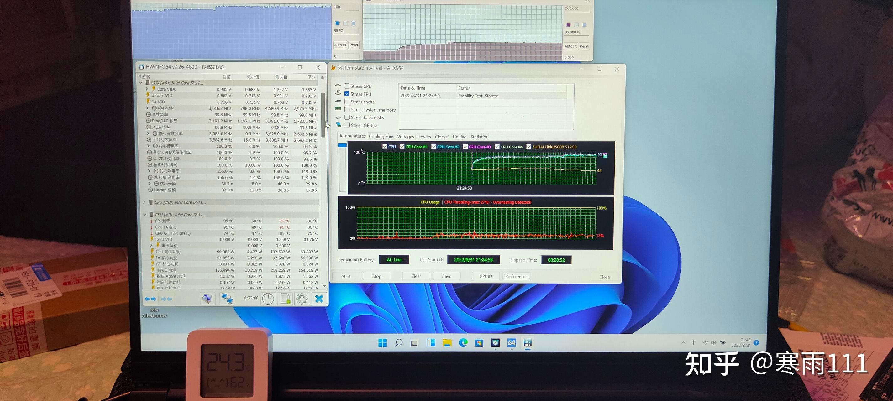893x401 pixels.
Task: Click AIDA64 taskbar icon
Action: pos(511,343)
